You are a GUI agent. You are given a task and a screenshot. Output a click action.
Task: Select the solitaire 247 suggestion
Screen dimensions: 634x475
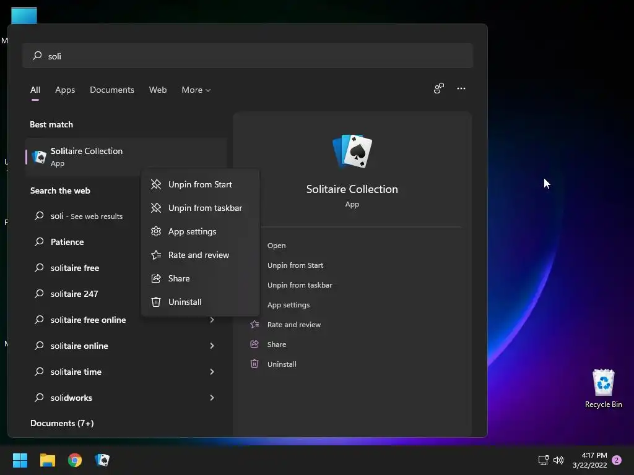pyautogui.click(x=74, y=294)
